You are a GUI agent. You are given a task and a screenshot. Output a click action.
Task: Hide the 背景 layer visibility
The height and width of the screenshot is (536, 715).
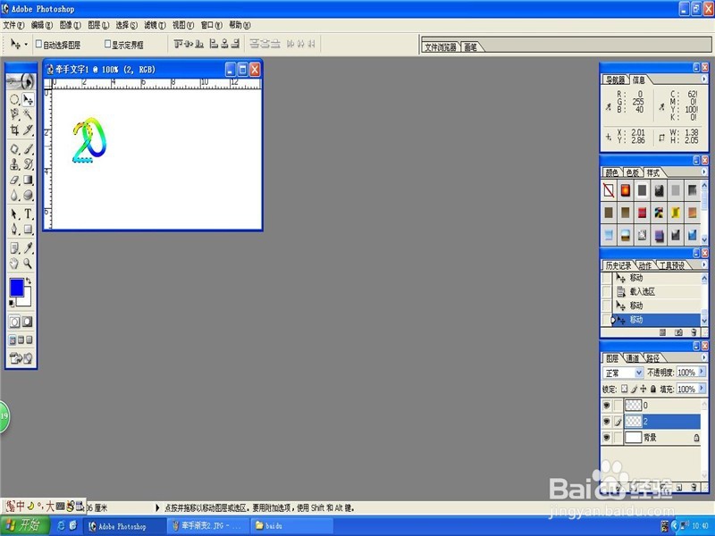click(x=607, y=437)
